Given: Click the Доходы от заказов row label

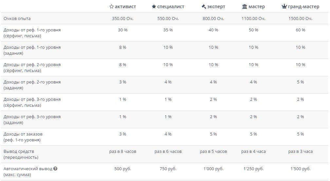Looking at the screenshot, I should 23,134.
